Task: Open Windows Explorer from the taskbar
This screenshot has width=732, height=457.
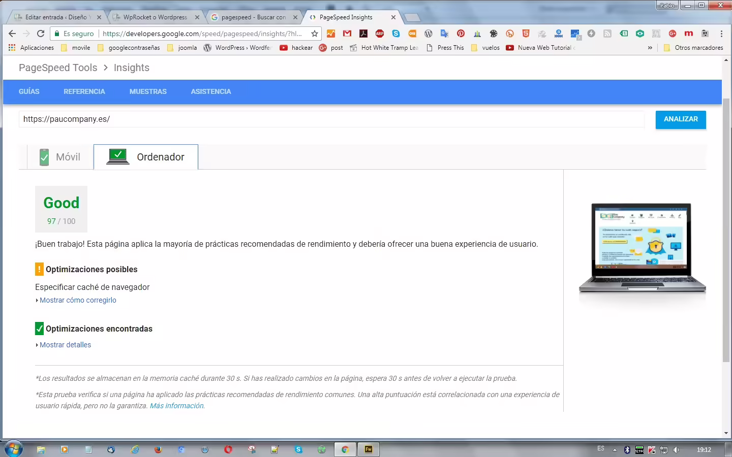Action: point(41,449)
